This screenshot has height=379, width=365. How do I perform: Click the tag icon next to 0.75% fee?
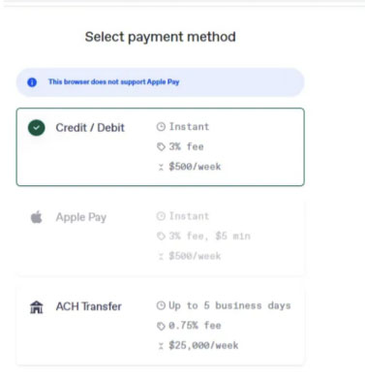coord(161,326)
